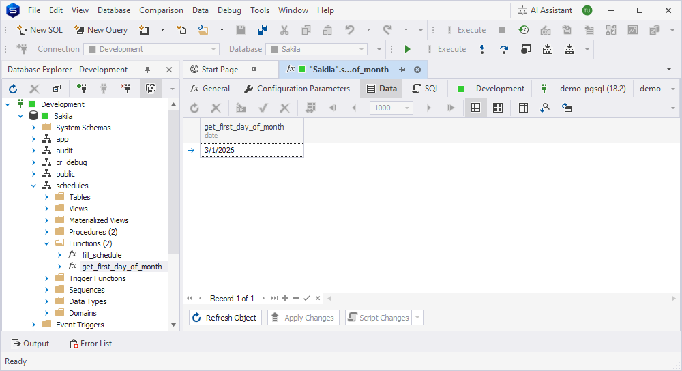Click the New Connection plug icon in Database Explorer
682x371 pixels.
pos(81,89)
